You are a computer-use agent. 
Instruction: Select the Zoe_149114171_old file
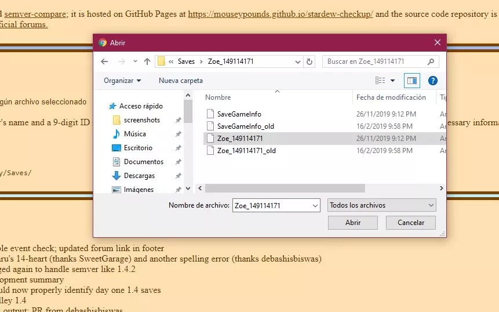pyautogui.click(x=247, y=151)
